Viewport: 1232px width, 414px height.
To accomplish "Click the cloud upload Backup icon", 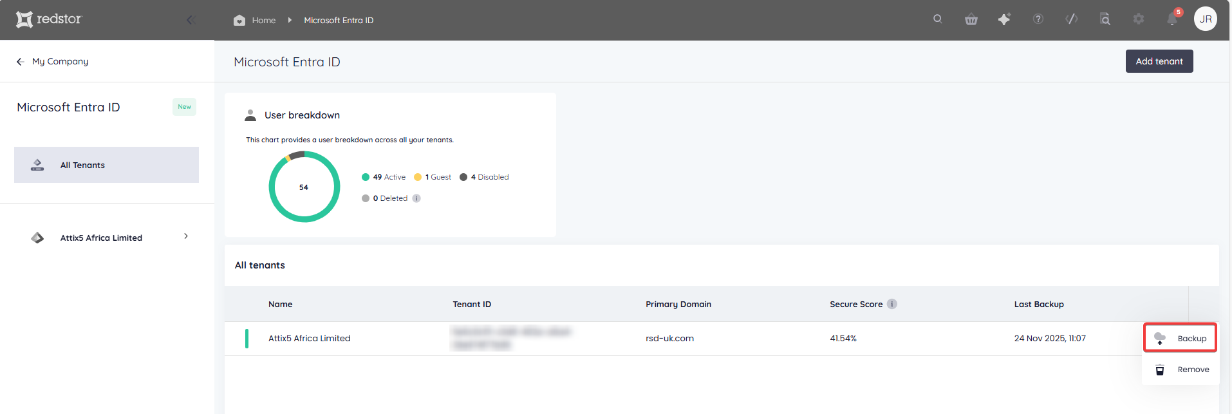I will pos(1160,339).
